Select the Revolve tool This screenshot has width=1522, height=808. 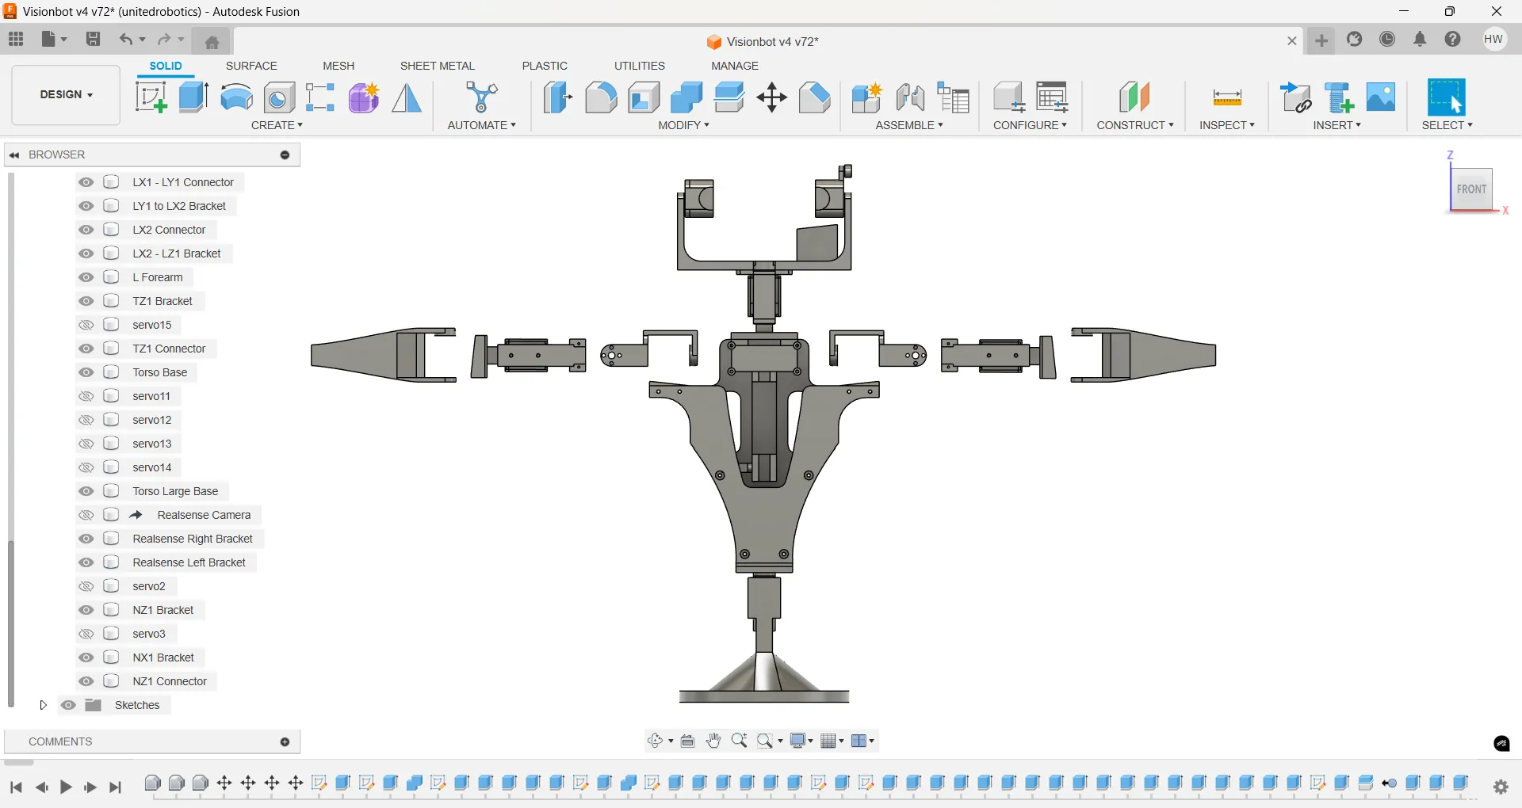(x=236, y=97)
